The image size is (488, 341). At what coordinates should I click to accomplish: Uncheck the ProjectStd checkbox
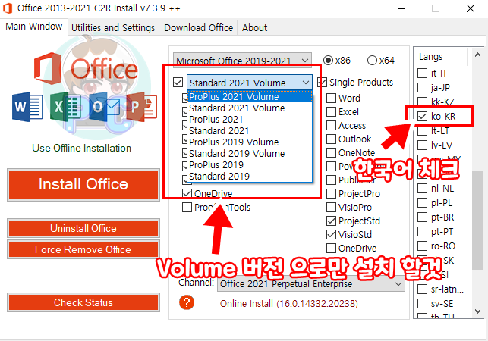click(331, 221)
